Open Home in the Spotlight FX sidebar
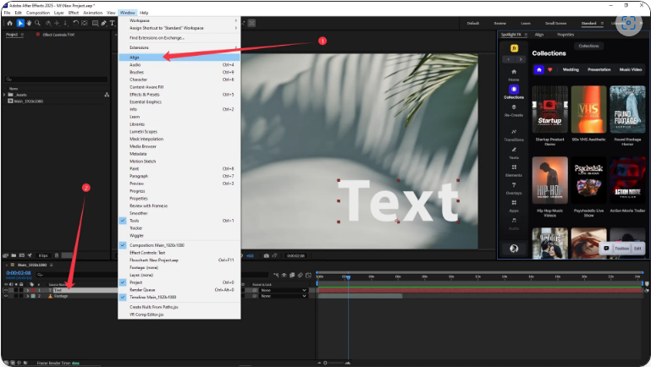651x367 pixels. [514, 74]
